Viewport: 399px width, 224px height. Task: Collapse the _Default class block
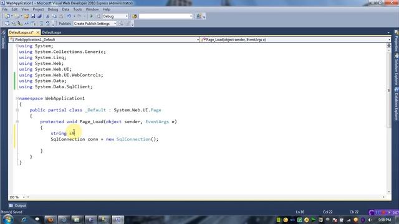pos(17,110)
